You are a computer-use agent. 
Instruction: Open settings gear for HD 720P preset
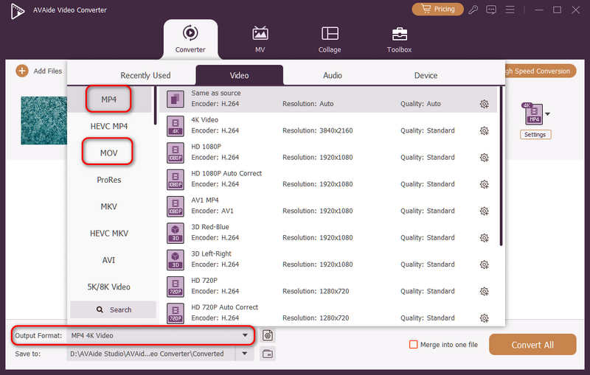(x=485, y=291)
